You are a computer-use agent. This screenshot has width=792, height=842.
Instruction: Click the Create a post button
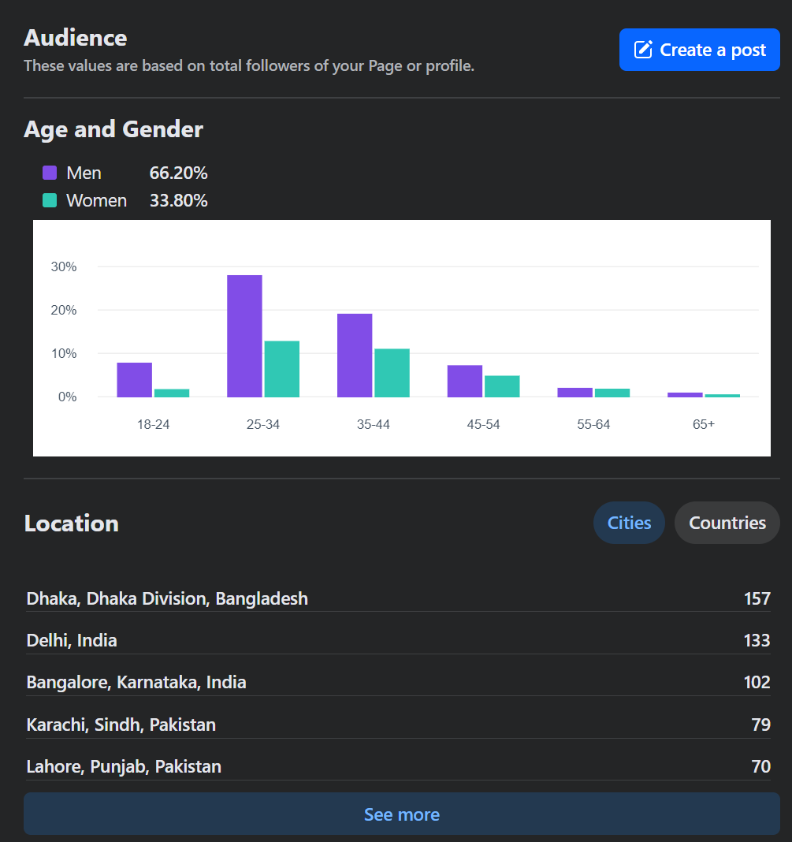coord(698,49)
